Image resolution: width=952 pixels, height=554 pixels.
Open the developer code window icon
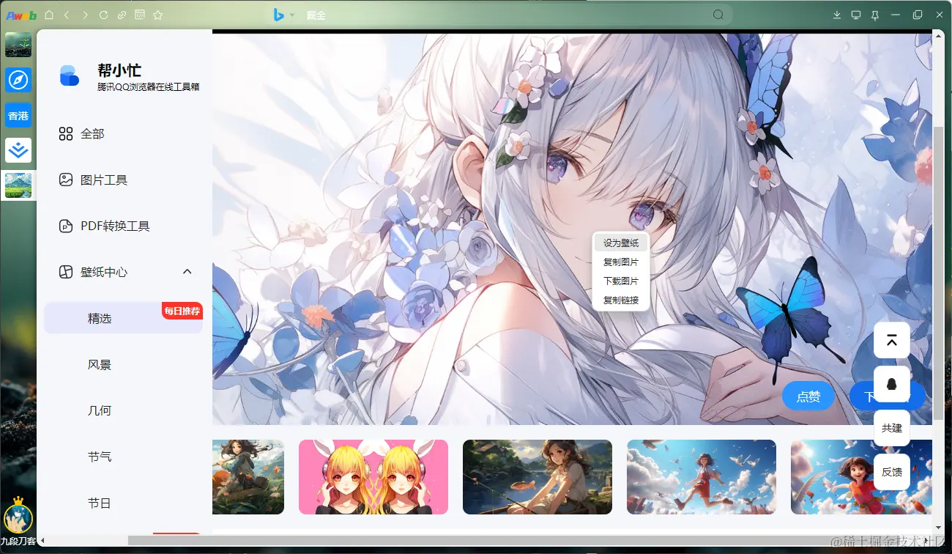tap(140, 15)
